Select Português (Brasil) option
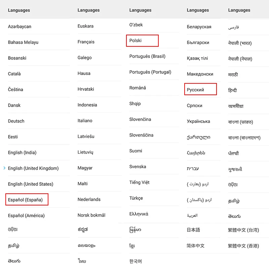The width and height of the screenshot is (269, 269). [x=147, y=56]
